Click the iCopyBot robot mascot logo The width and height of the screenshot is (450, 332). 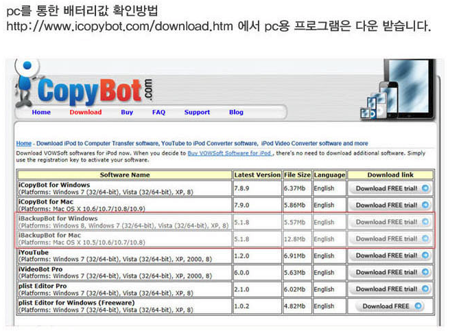click(26, 83)
